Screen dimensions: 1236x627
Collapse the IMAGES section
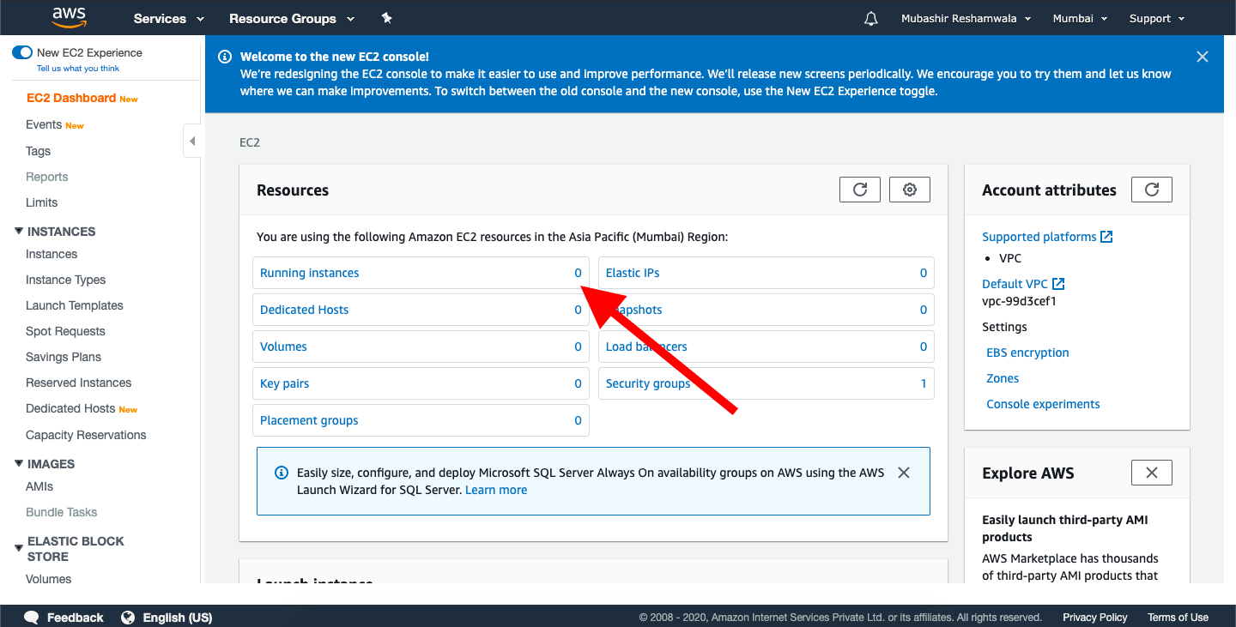coord(20,464)
